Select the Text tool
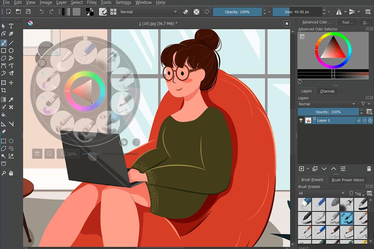The width and height of the screenshot is (374, 249). [11, 26]
